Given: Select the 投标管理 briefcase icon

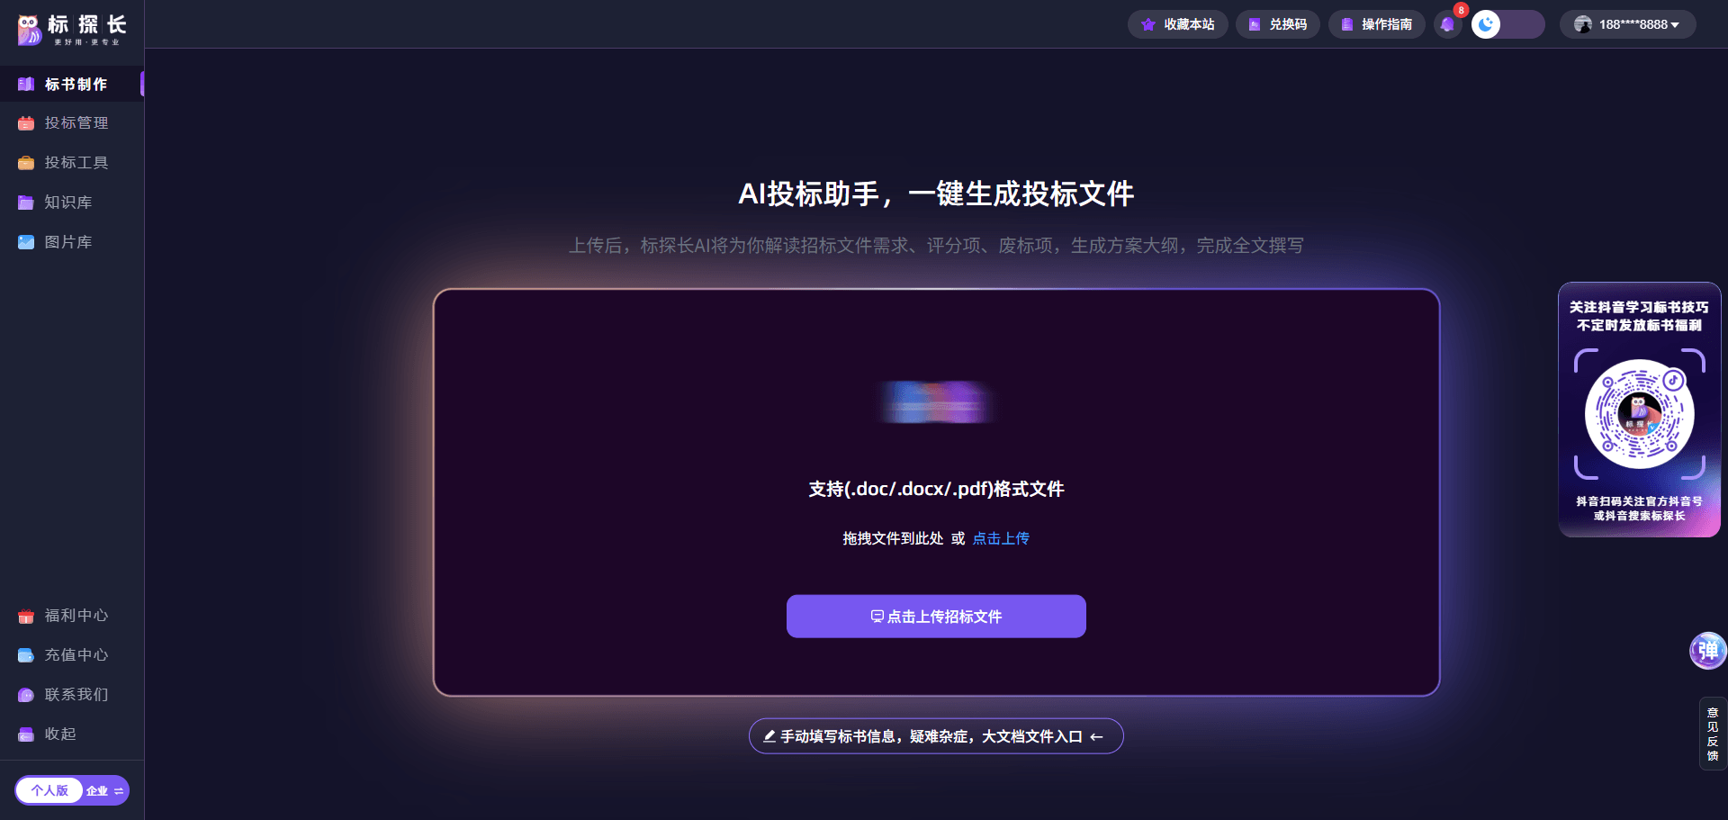Looking at the screenshot, I should [x=26, y=122].
